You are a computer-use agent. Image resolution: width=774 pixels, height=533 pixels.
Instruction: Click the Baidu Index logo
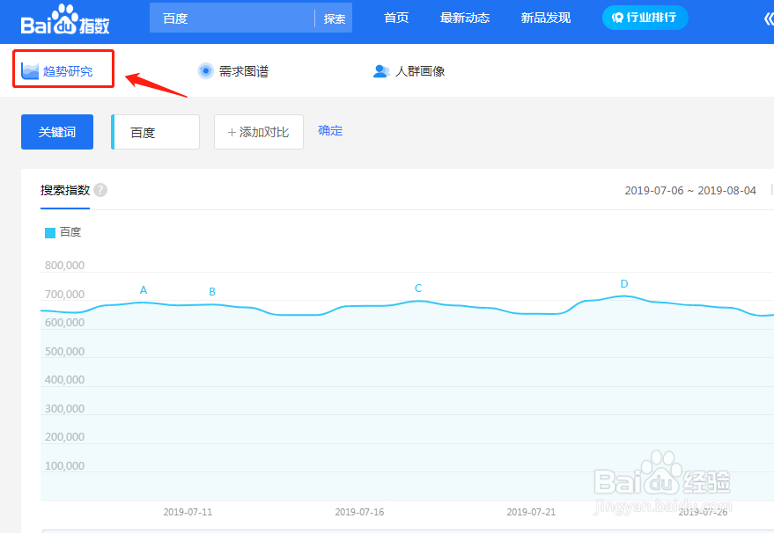(x=64, y=19)
